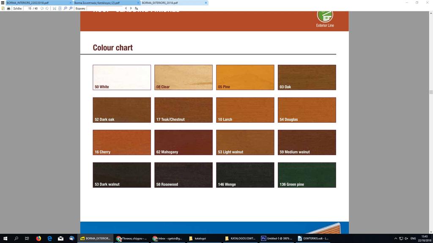
Task: Open the taskbar clock and date
Action: pyautogui.click(x=425, y=239)
